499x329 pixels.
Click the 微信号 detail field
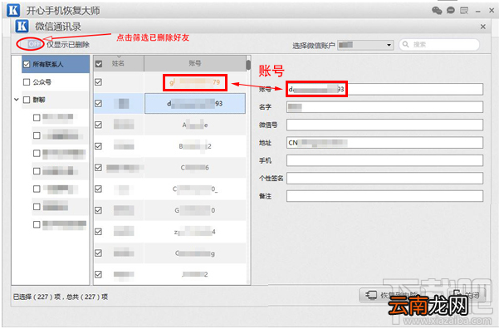(384, 125)
